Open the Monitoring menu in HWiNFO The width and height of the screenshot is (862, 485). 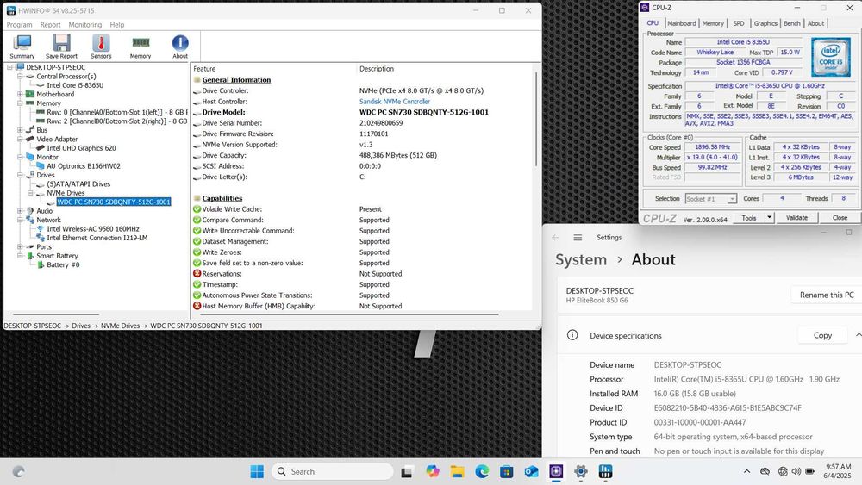[84, 25]
